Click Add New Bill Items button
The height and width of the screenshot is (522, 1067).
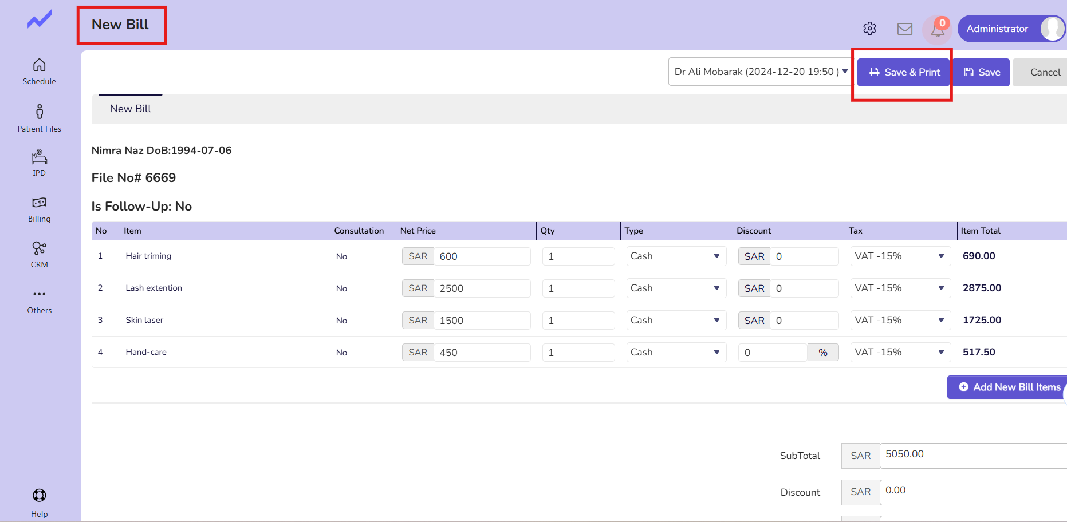tap(1009, 387)
